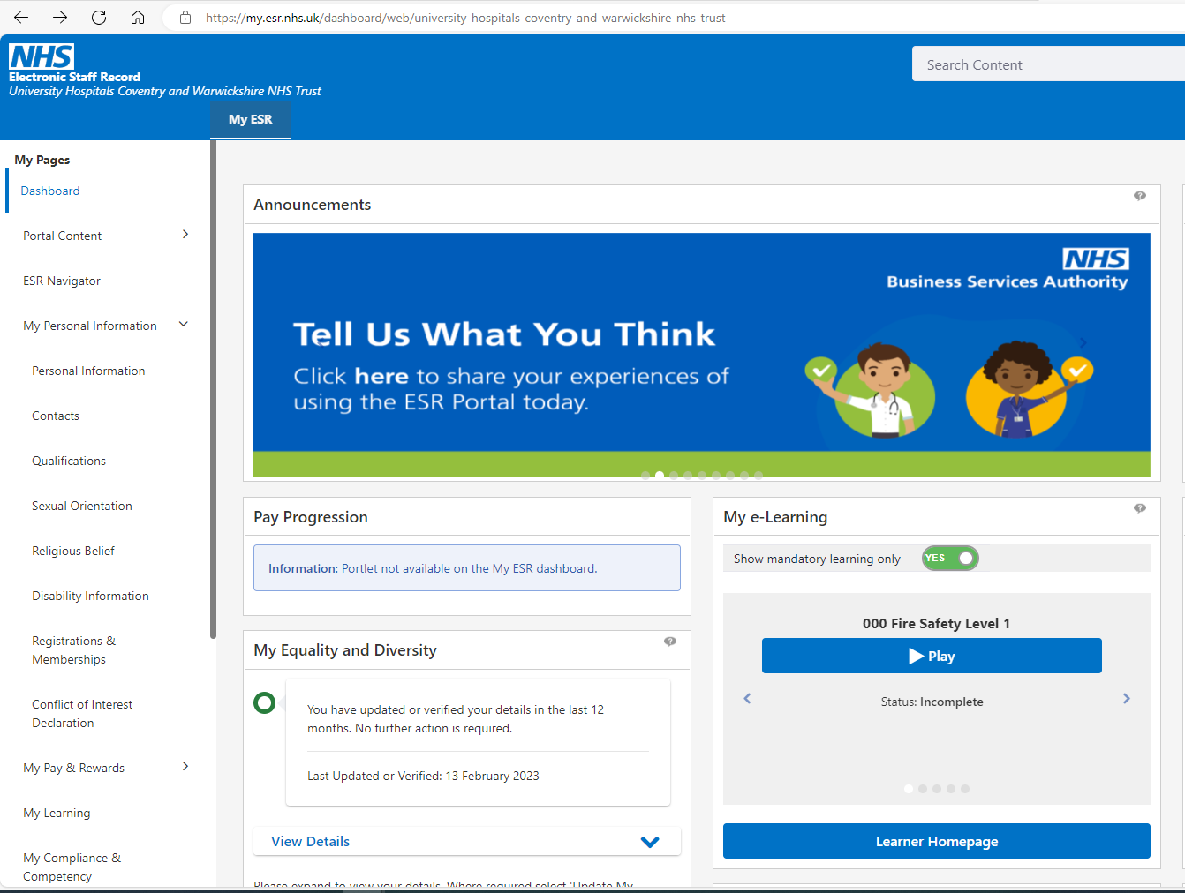Expand Portal Content menu chevron
This screenshot has height=893, width=1185.
185,235
